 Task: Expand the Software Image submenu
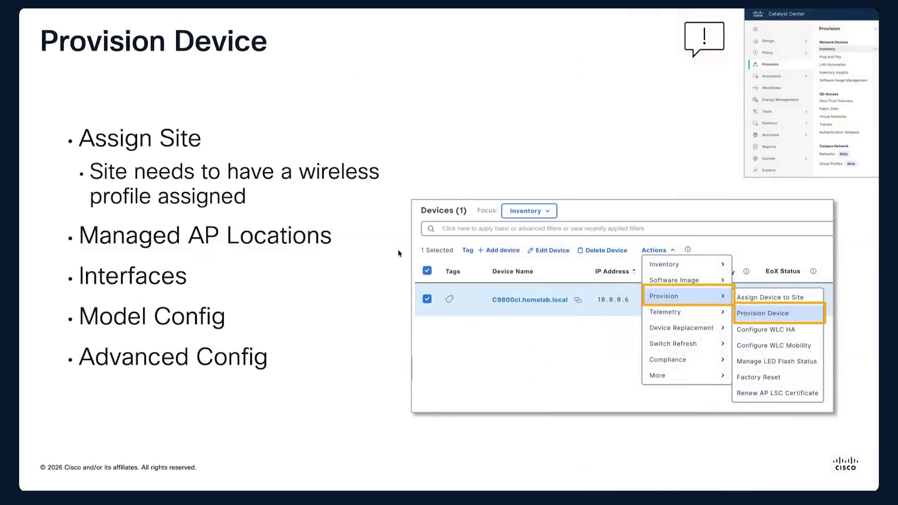(x=687, y=280)
